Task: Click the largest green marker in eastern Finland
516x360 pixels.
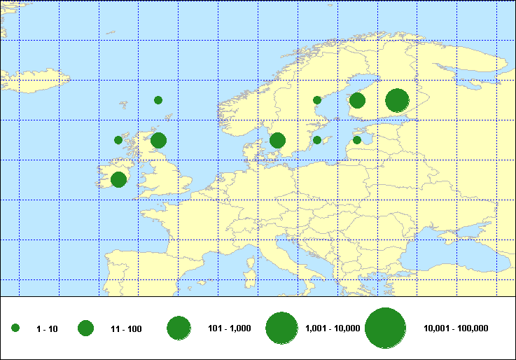Action: (x=397, y=101)
